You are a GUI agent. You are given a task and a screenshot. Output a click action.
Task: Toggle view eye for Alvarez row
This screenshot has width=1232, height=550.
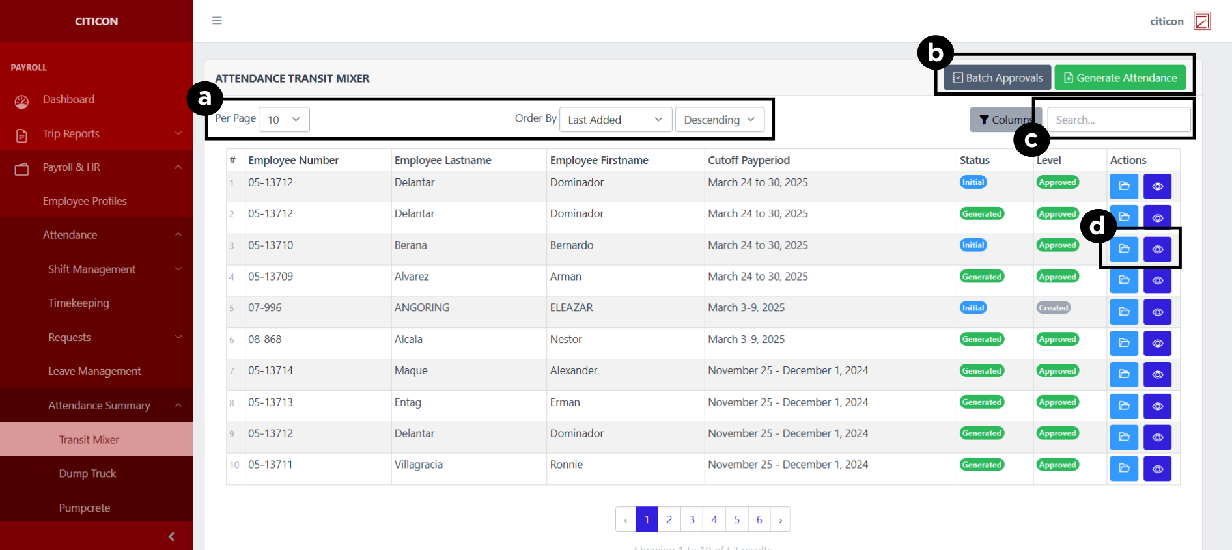[1157, 281]
